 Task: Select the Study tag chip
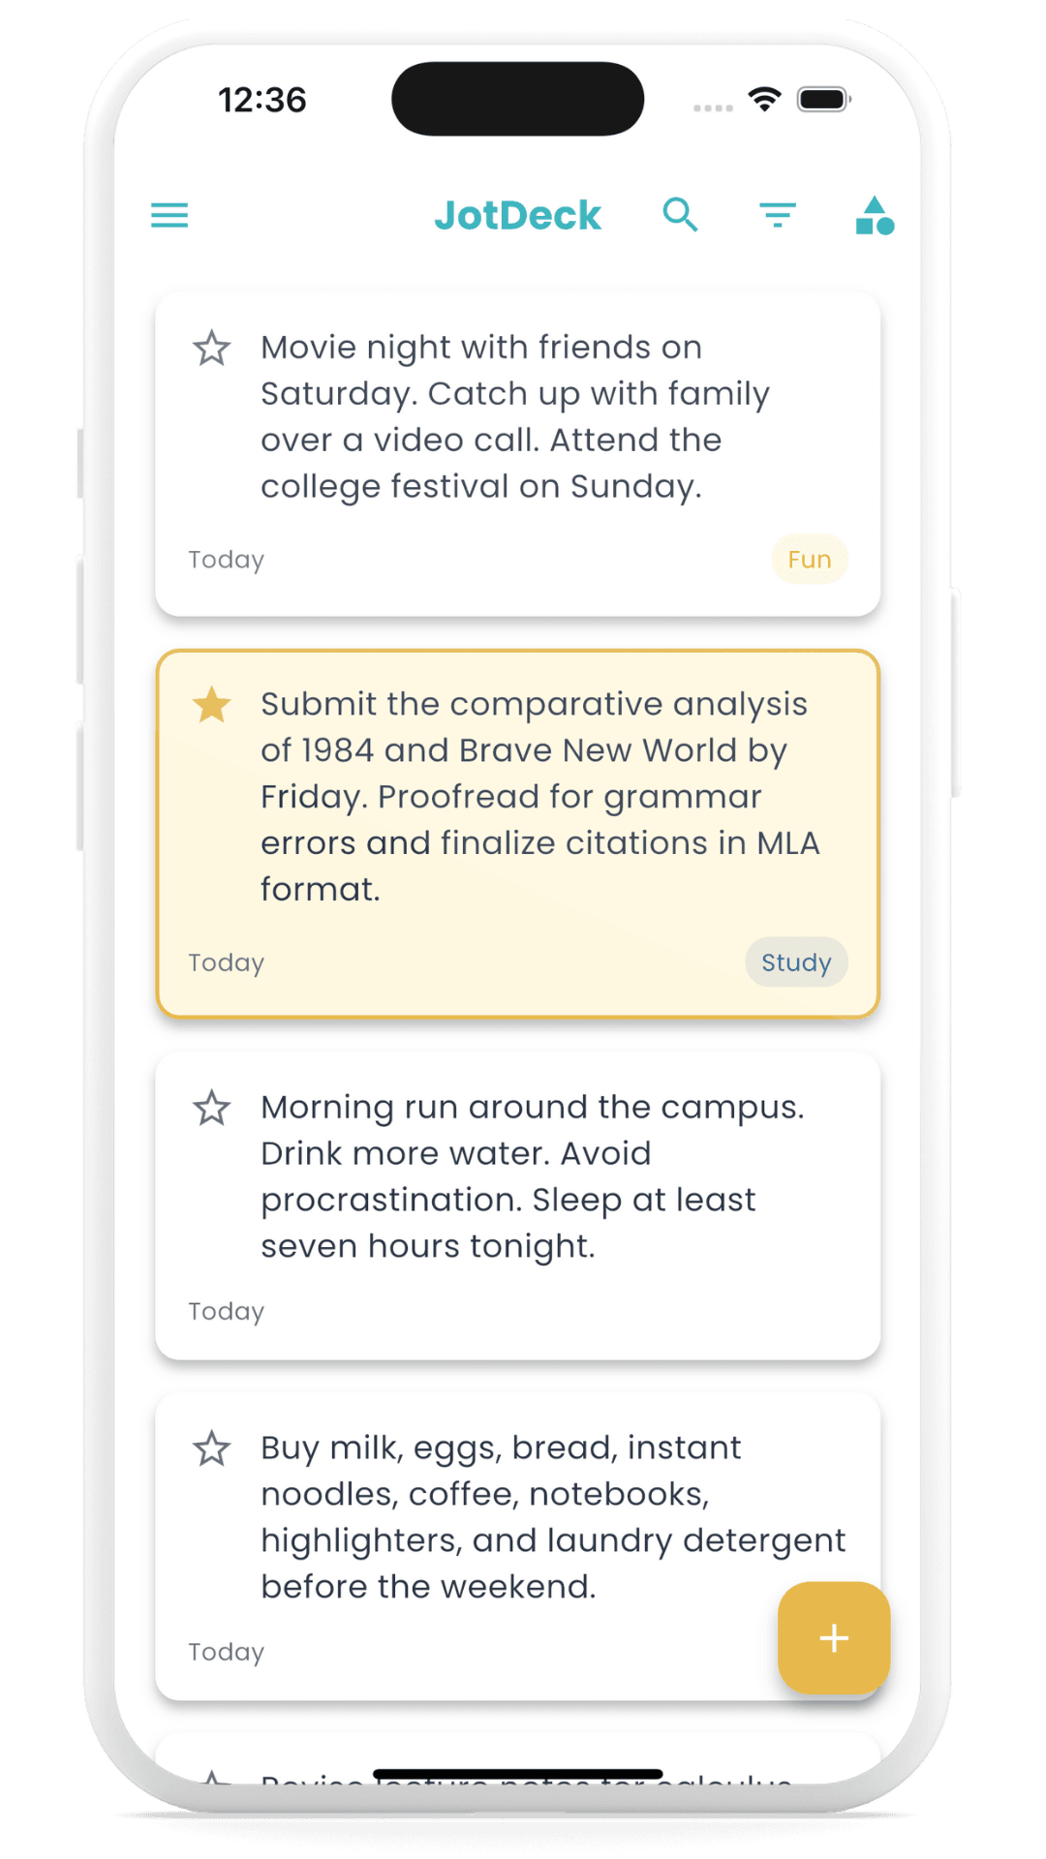point(796,962)
